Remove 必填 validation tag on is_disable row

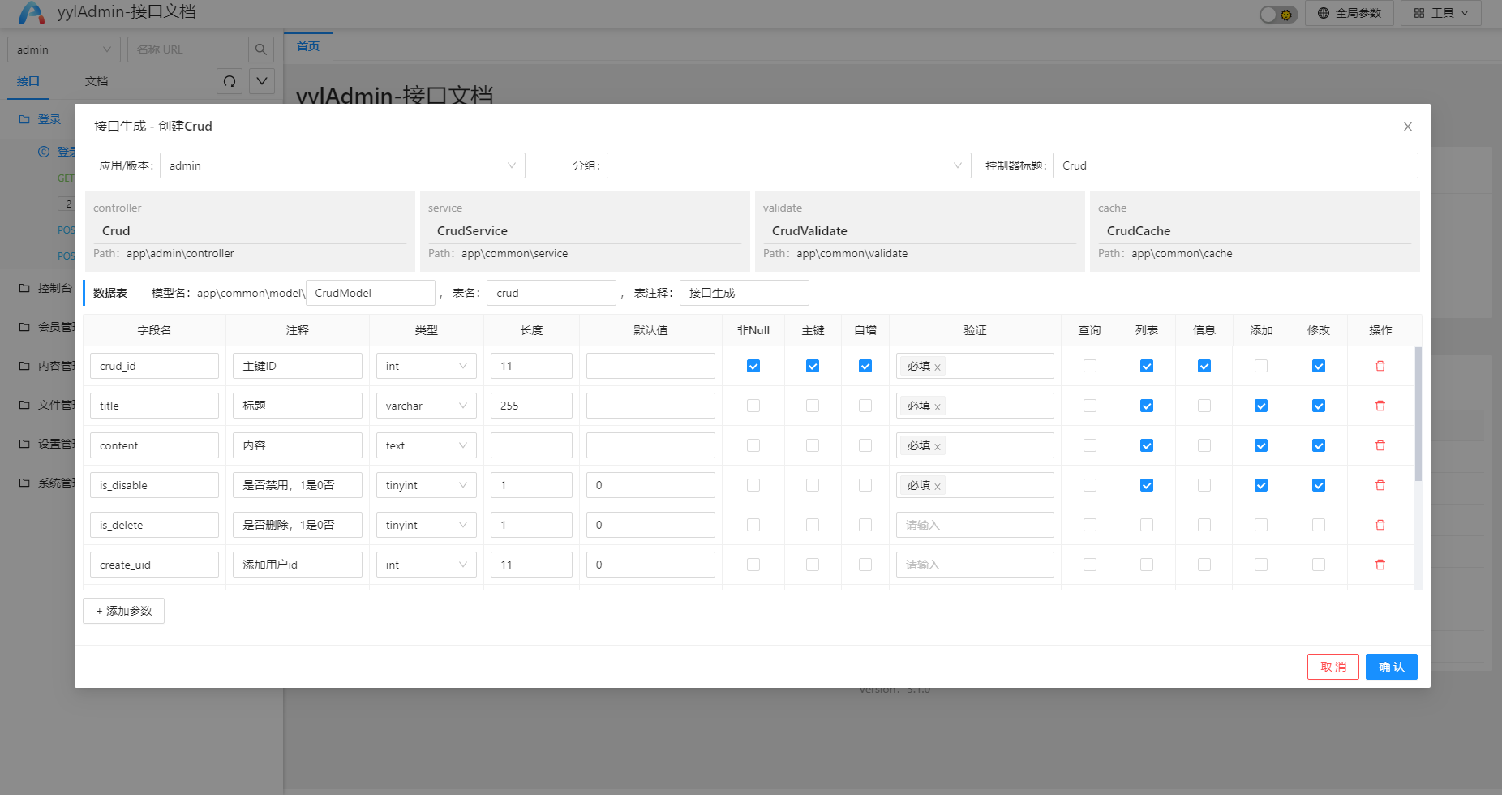[937, 487]
